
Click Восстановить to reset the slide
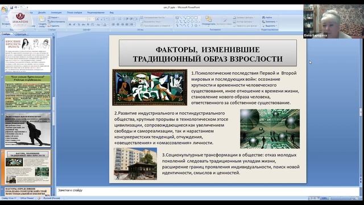[56, 22]
